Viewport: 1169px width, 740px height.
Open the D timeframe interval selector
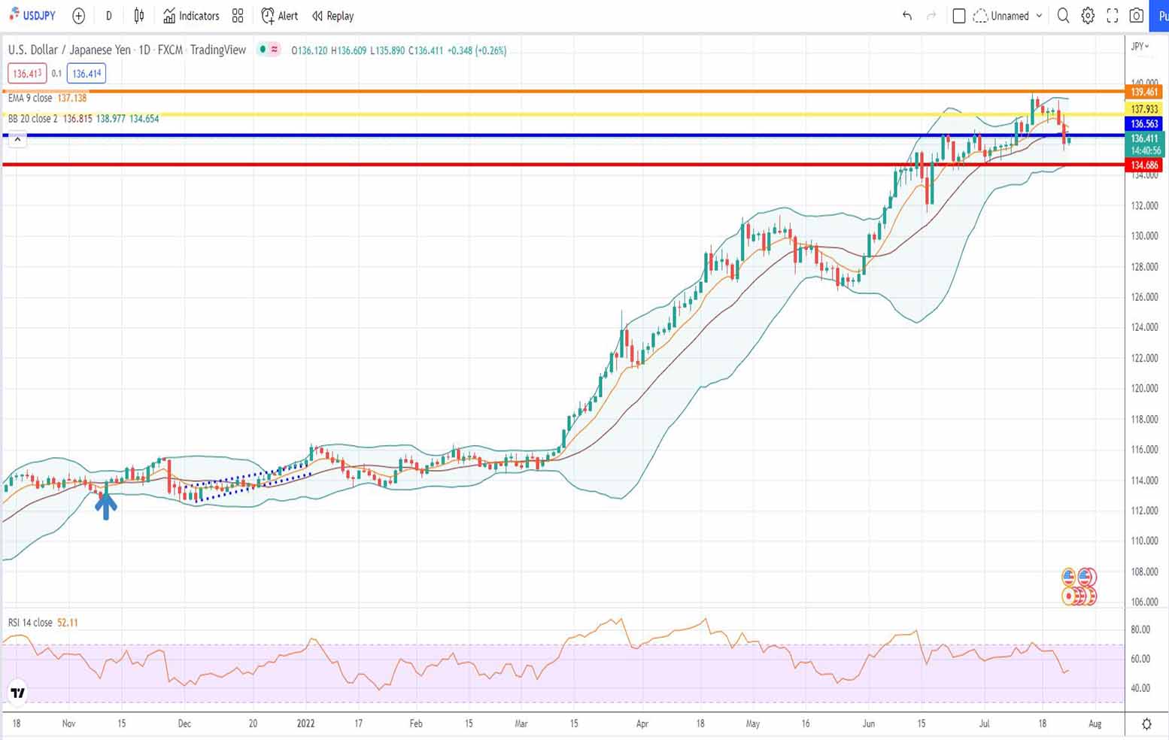click(109, 16)
